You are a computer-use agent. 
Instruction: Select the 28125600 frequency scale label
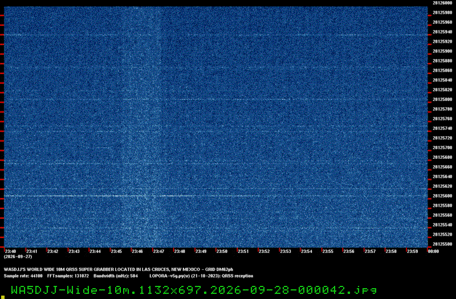(442, 196)
